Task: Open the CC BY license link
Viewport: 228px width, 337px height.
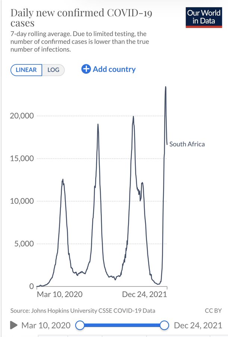Action: click(x=213, y=310)
